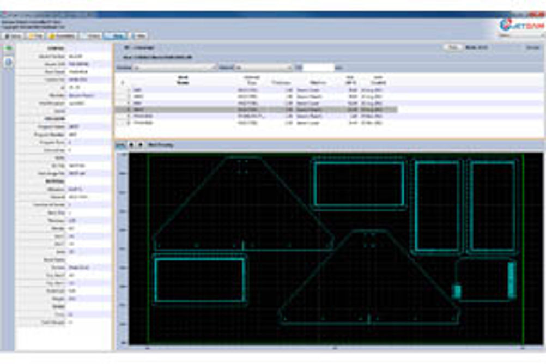Open the first filter dropdown above the nest table
The width and height of the screenshot is (546, 364).
pyautogui.click(x=174, y=67)
